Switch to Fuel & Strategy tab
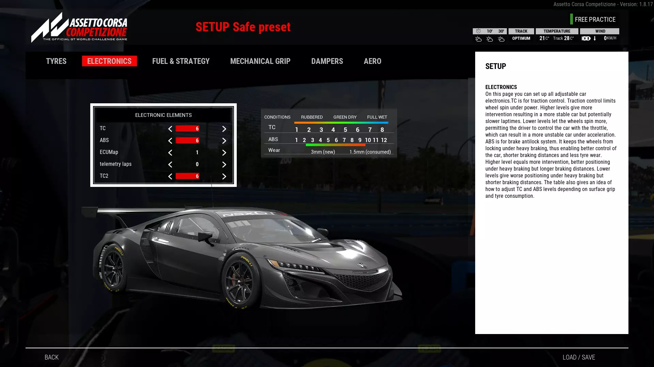Screen dimensions: 654x367 click(x=181, y=61)
